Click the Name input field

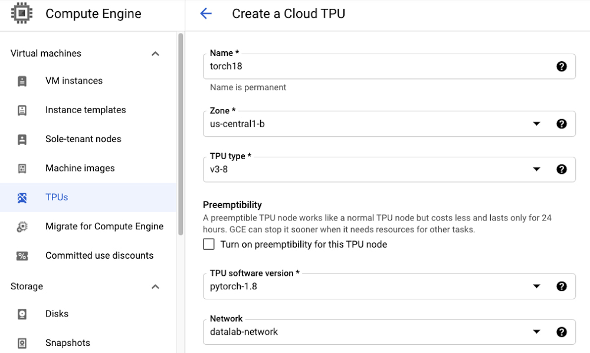tap(378, 67)
